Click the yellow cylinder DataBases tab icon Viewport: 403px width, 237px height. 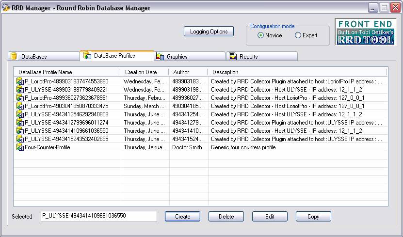coord(14,56)
